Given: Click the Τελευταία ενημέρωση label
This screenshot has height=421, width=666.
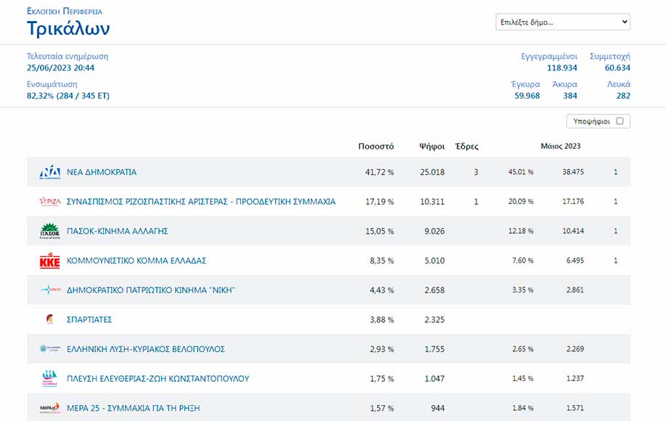Looking at the screenshot, I should point(68,56).
